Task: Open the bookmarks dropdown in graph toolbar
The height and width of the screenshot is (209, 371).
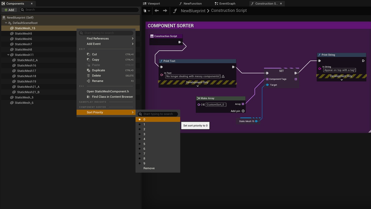Action: (147, 11)
